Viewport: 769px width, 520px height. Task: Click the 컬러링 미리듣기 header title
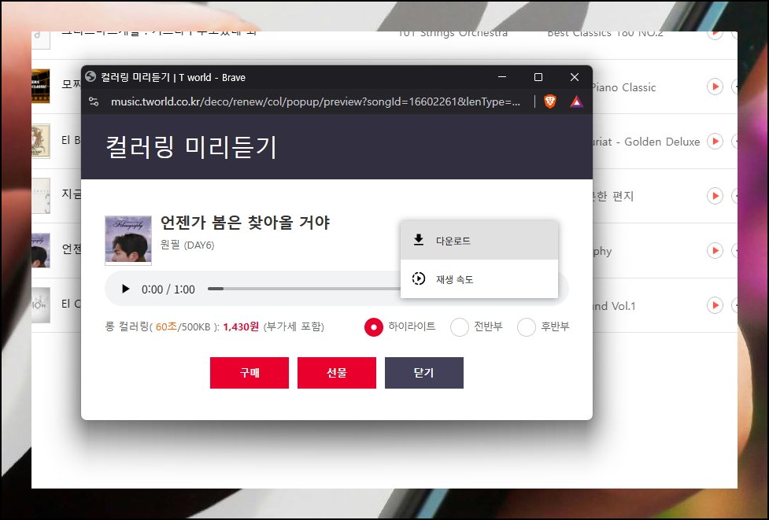pyautogui.click(x=191, y=146)
